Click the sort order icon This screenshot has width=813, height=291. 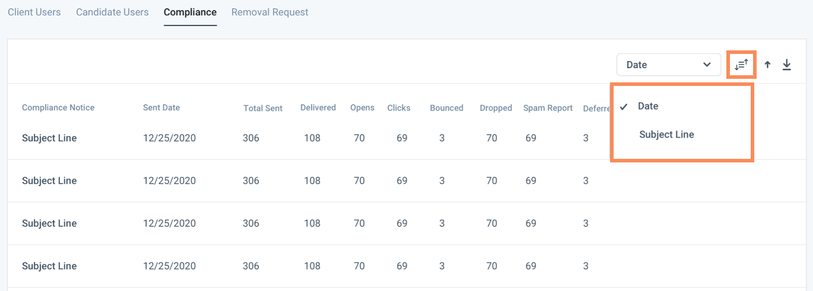[742, 65]
